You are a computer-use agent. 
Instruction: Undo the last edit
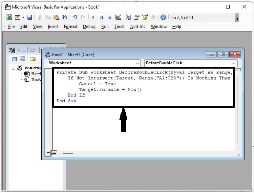pyautogui.click(x=75, y=17)
